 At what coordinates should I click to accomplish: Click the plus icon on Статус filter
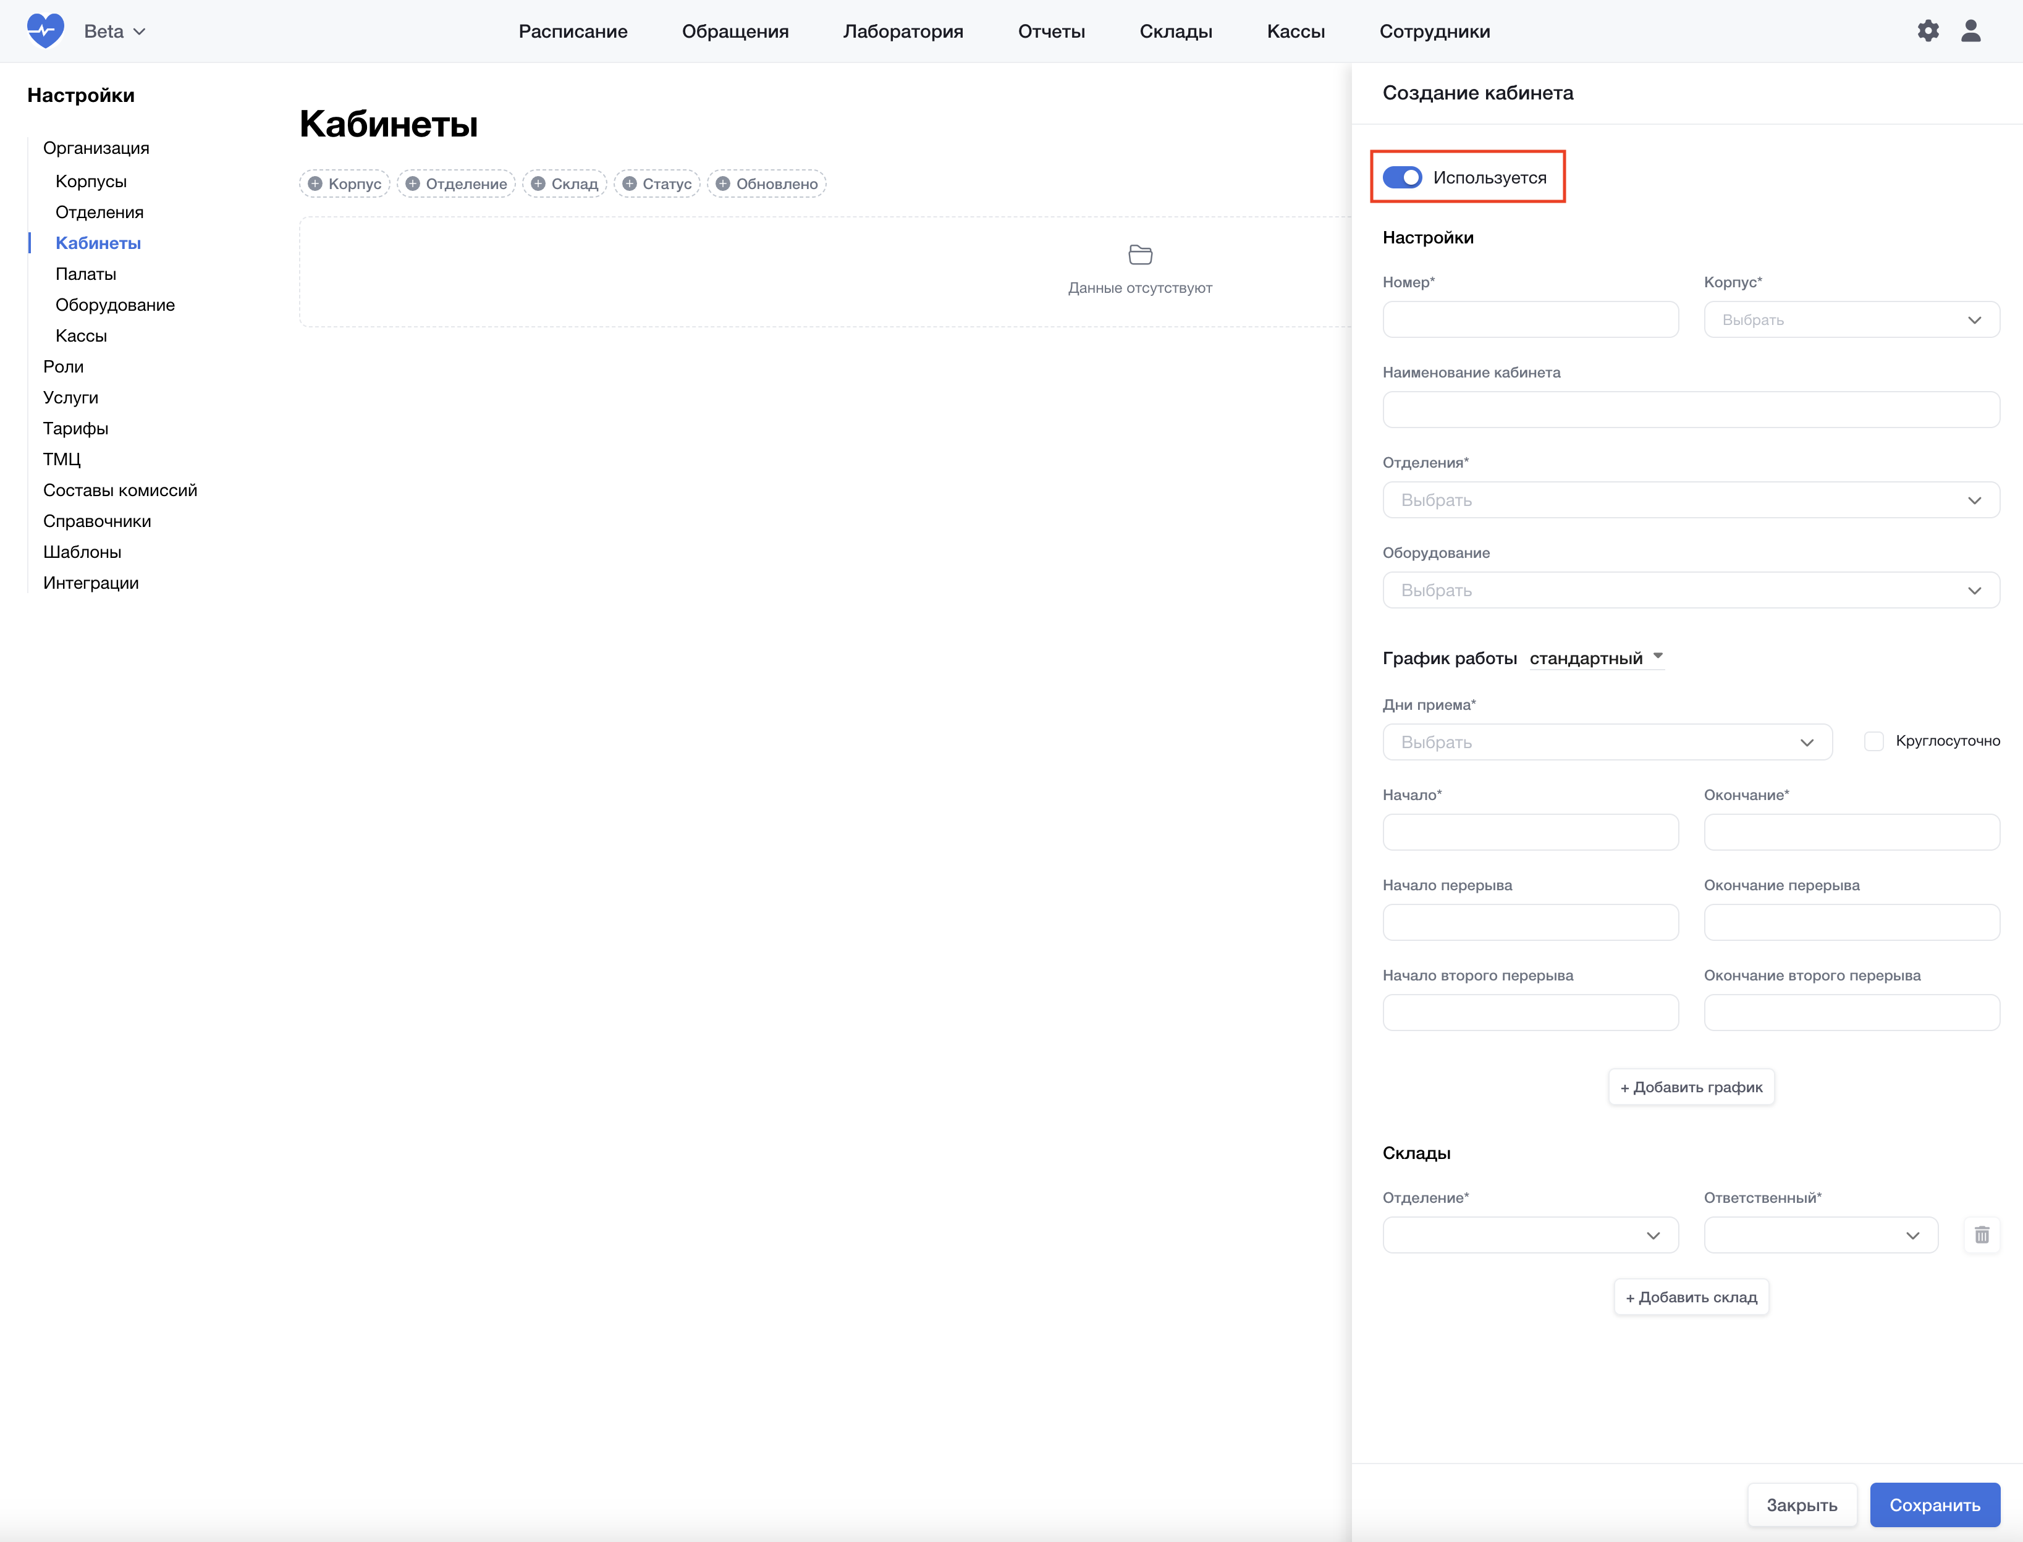coord(630,183)
